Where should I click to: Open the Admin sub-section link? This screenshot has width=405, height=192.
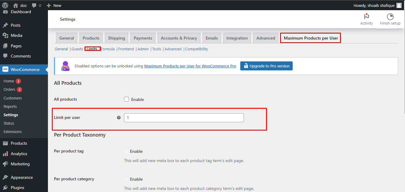(143, 49)
